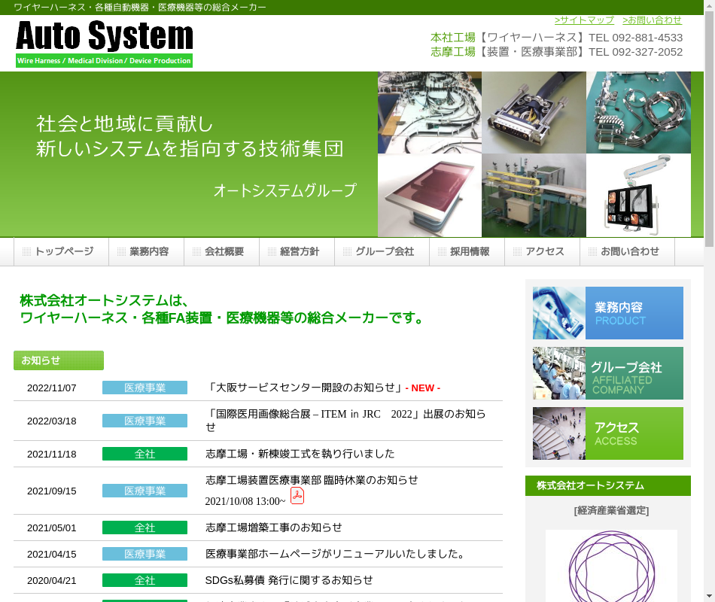Open the PDF icon in the 2021/09/15 notice
715x602 pixels.
click(297, 496)
